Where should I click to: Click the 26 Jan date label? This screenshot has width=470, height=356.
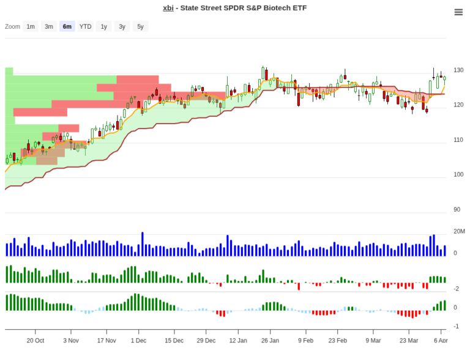(270, 341)
